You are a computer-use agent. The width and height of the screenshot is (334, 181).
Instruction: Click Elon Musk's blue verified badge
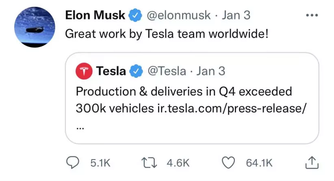[135, 15]
